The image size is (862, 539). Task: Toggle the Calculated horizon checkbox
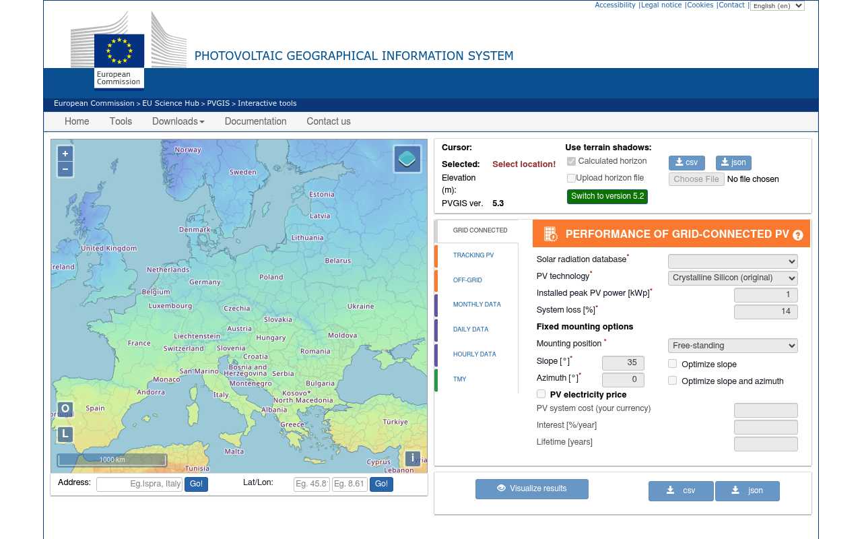(x=571, y=162)
